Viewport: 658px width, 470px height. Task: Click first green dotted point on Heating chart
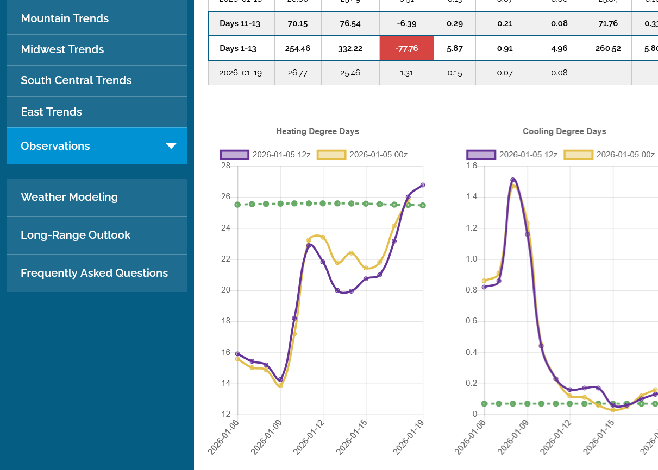(237, 205)
